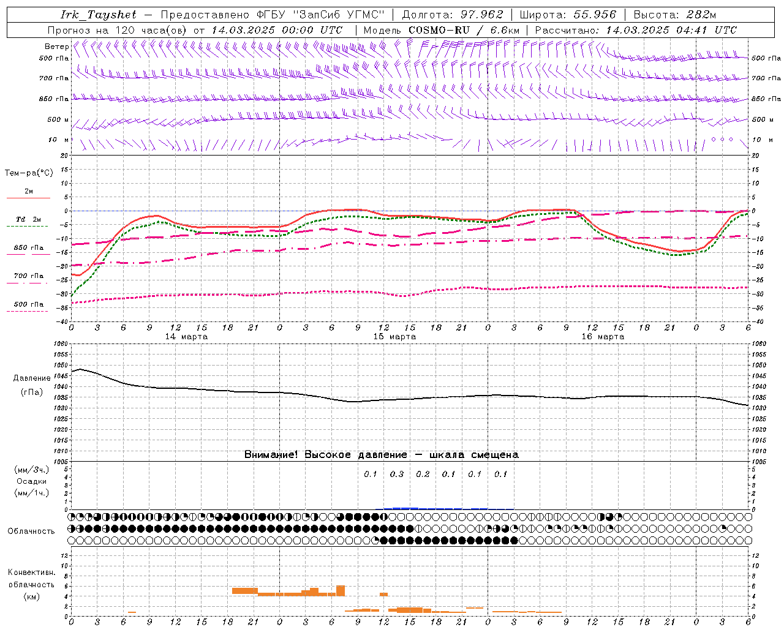This screenshot has height=627, width=784.
Task: Click the (мм/1ч.) precipitation unit label
Action: (x=32, y=493)
